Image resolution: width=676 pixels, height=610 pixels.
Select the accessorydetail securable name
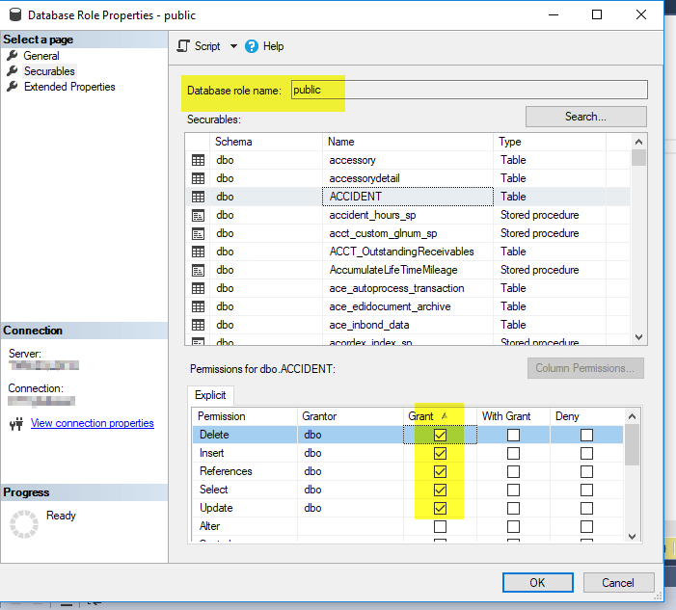(365, 178)
